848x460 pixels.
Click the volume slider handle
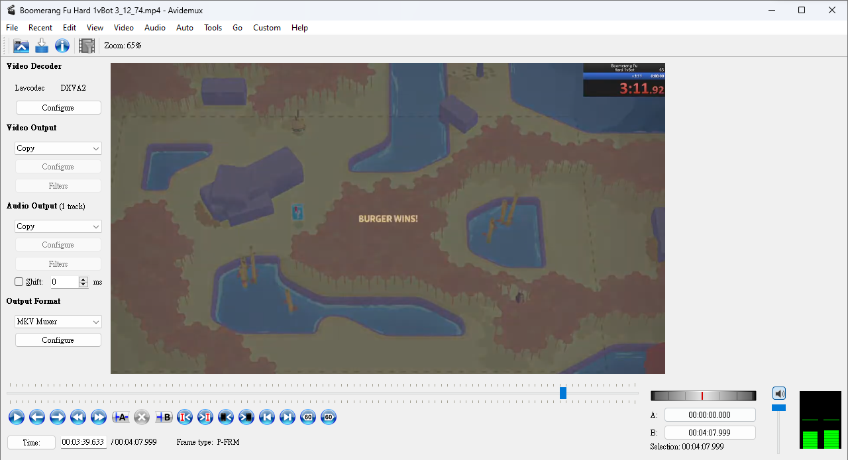point(779,408)
